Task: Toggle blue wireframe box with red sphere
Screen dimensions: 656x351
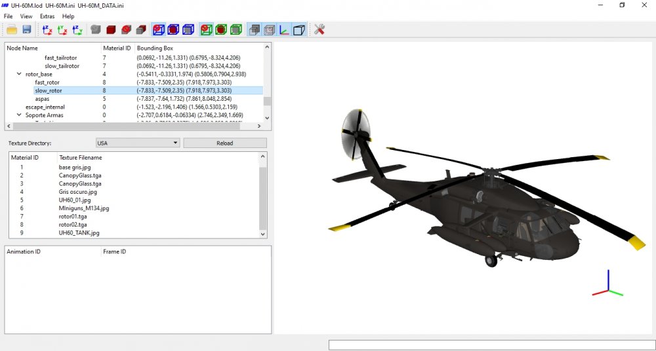Action: point(159,29)
